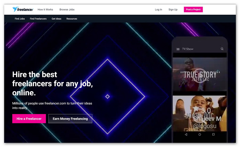Tap the phone's home circle button
This screenshot has width=240, height=147.
(x=199, y=134)
